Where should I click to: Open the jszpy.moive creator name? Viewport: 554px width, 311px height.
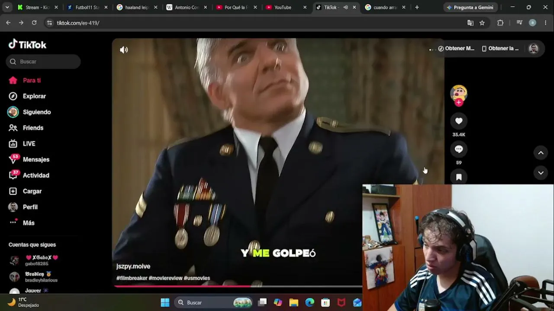133,267
